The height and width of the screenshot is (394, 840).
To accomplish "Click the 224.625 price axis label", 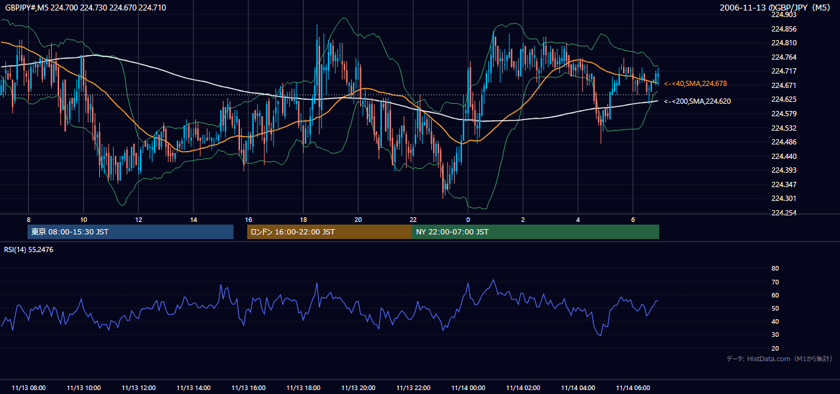I will tap(783, 99).
